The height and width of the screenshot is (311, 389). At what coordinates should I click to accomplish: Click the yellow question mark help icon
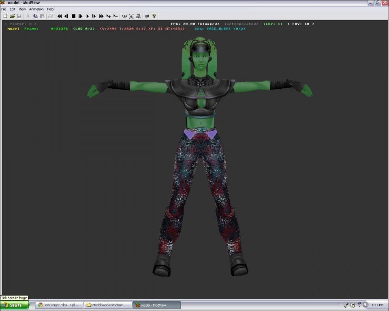[154, 16]
